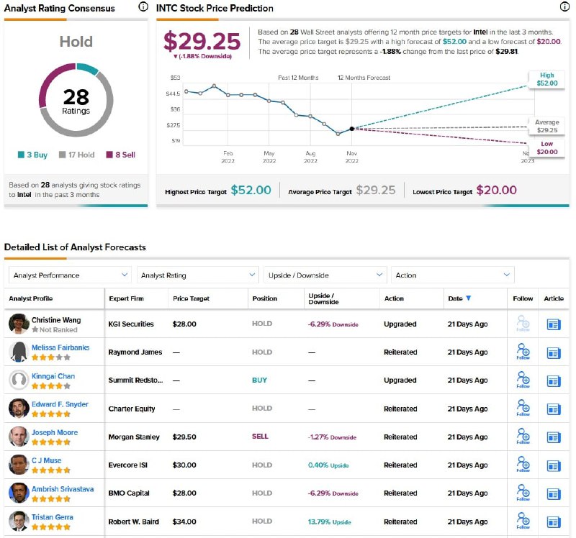Screen dimensions: 576x538
Task: Click the 8 Sell legend swatch
Action: click(x=109, y=155)
